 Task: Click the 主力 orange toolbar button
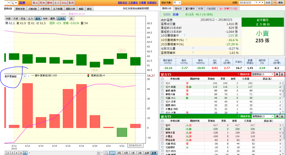[57, 3]
